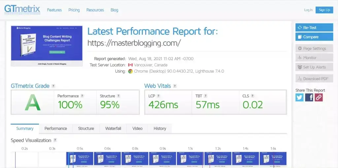This screenshot has height=168, width=338.
Task: Open help icon next to Speed Visualization
Action: click(55, 140)
